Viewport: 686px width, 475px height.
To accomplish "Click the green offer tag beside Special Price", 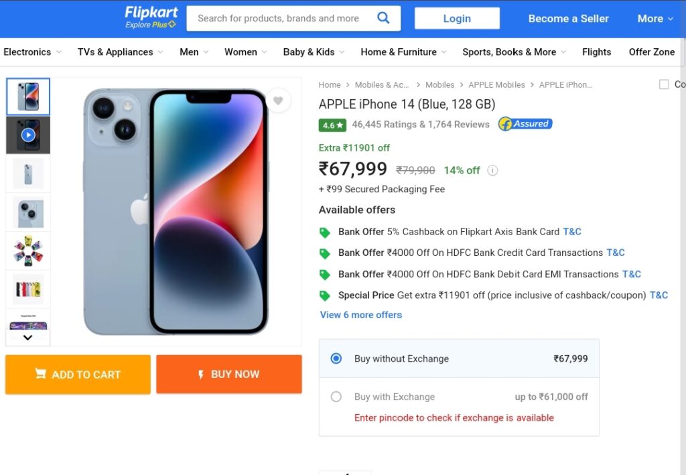I will pyautogui.click(x=325, y=295).
